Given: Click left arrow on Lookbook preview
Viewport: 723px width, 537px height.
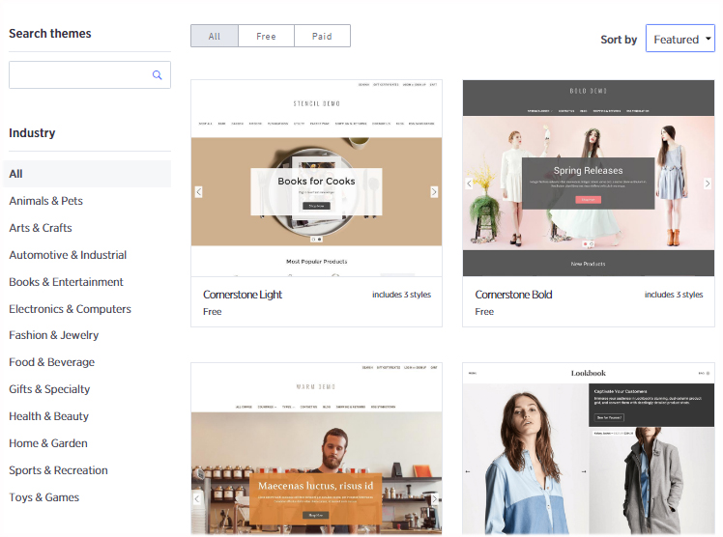Looking at the screenshot, I should click(468, 471).
